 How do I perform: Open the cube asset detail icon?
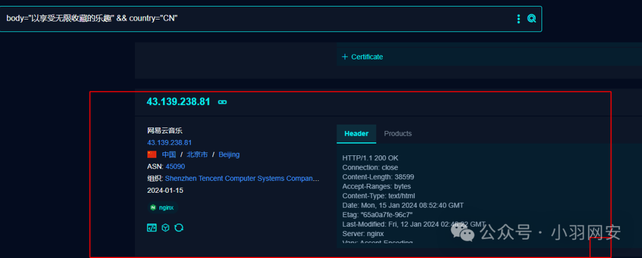(x=165, y=228)
